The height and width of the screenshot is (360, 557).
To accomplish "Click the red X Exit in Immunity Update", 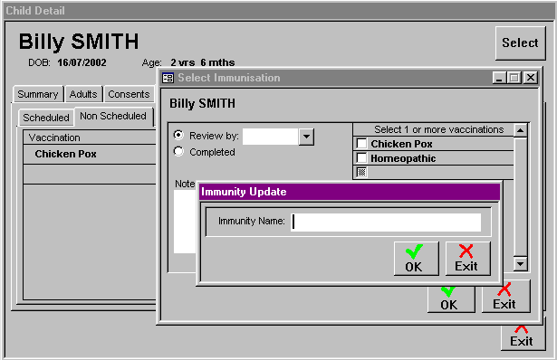I will point(468,259).
